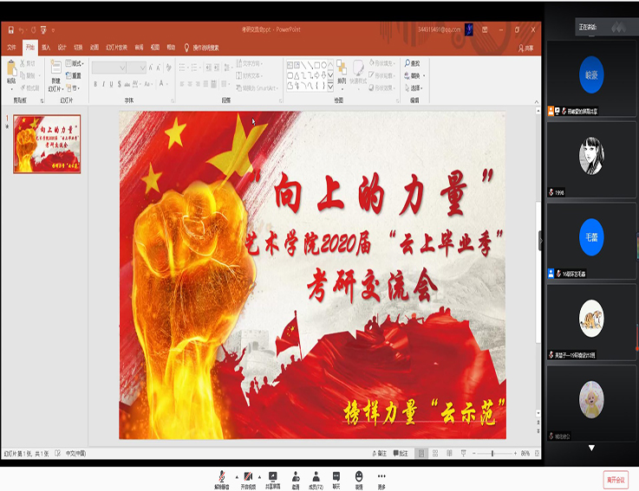Select slide 1 thumbnail in panel
Image resolution: width=639 pixels, height=491 pixels.
click(47, 144)
